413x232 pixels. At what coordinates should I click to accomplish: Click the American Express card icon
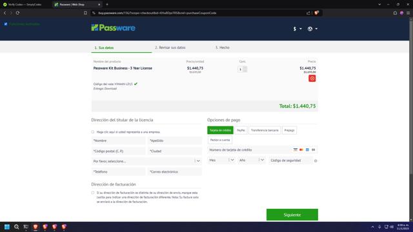(x=307, y=150)
